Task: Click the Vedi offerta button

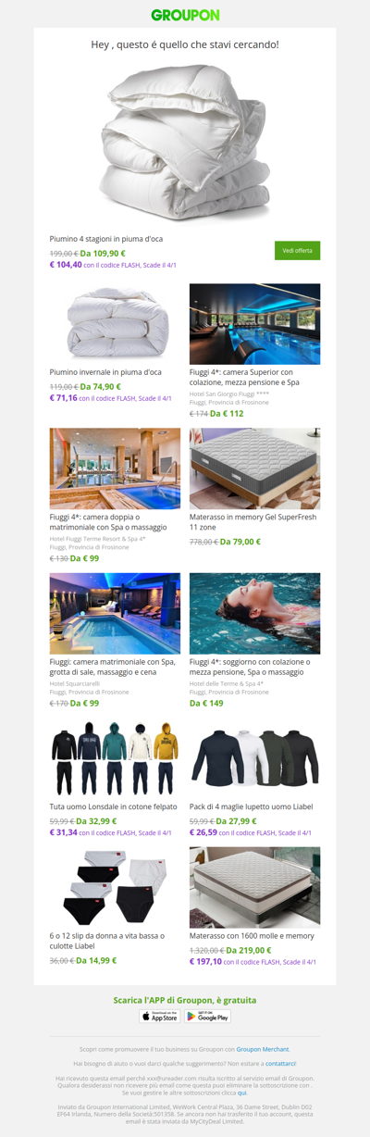Action: click(x=297, y=250)
